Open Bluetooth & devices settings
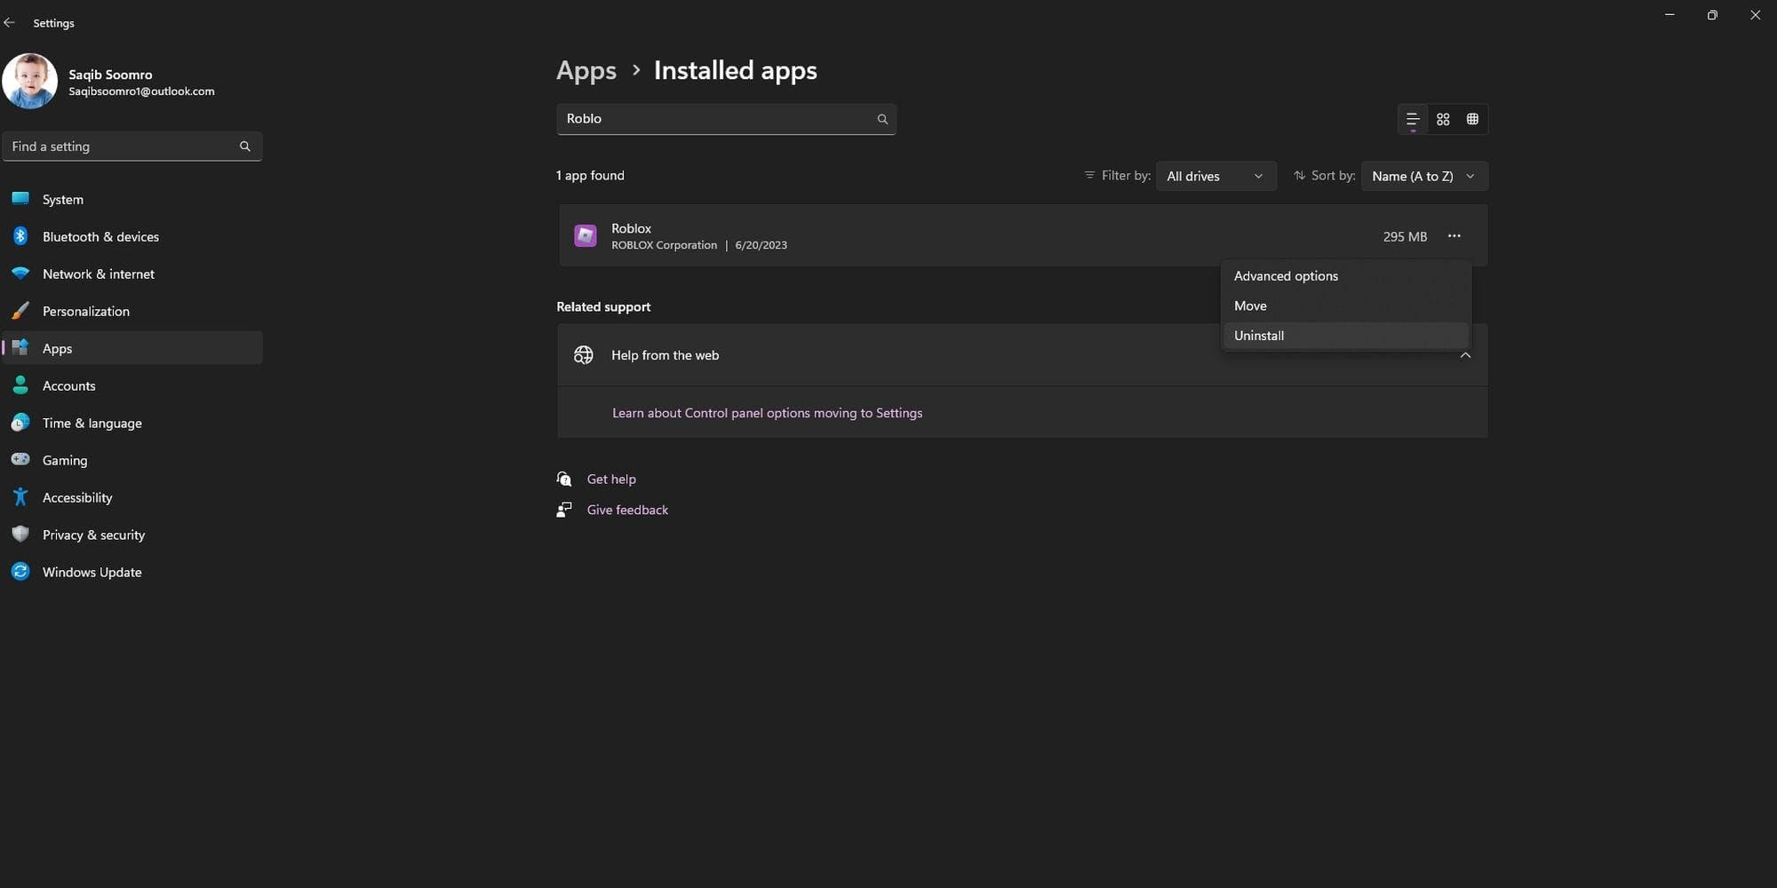The image size is (1777, 888). tap(100, 237)
